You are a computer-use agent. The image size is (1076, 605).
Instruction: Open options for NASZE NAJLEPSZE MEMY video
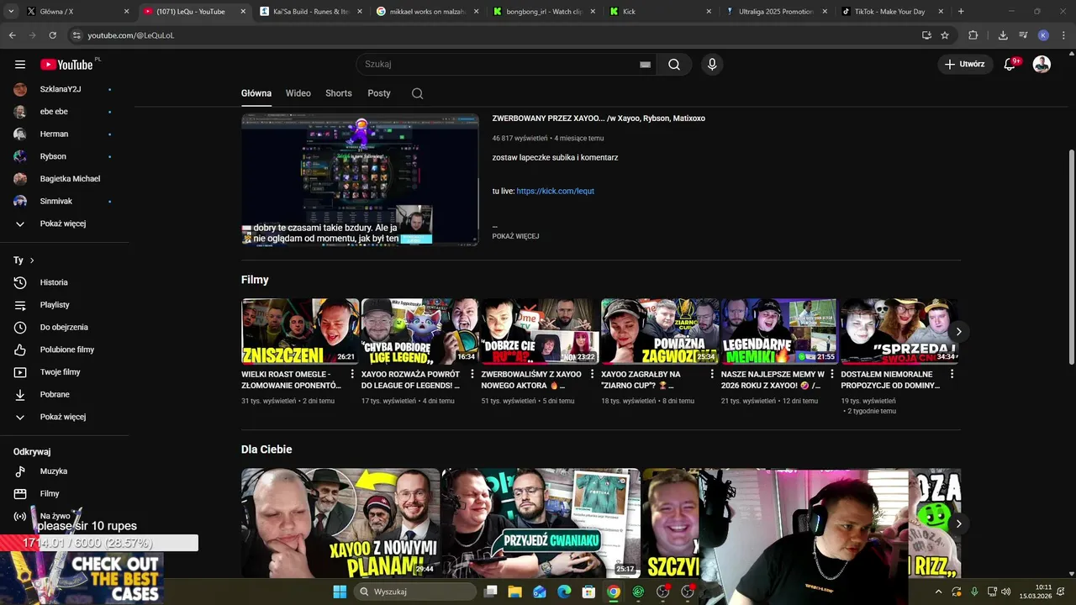pos(832,375)
